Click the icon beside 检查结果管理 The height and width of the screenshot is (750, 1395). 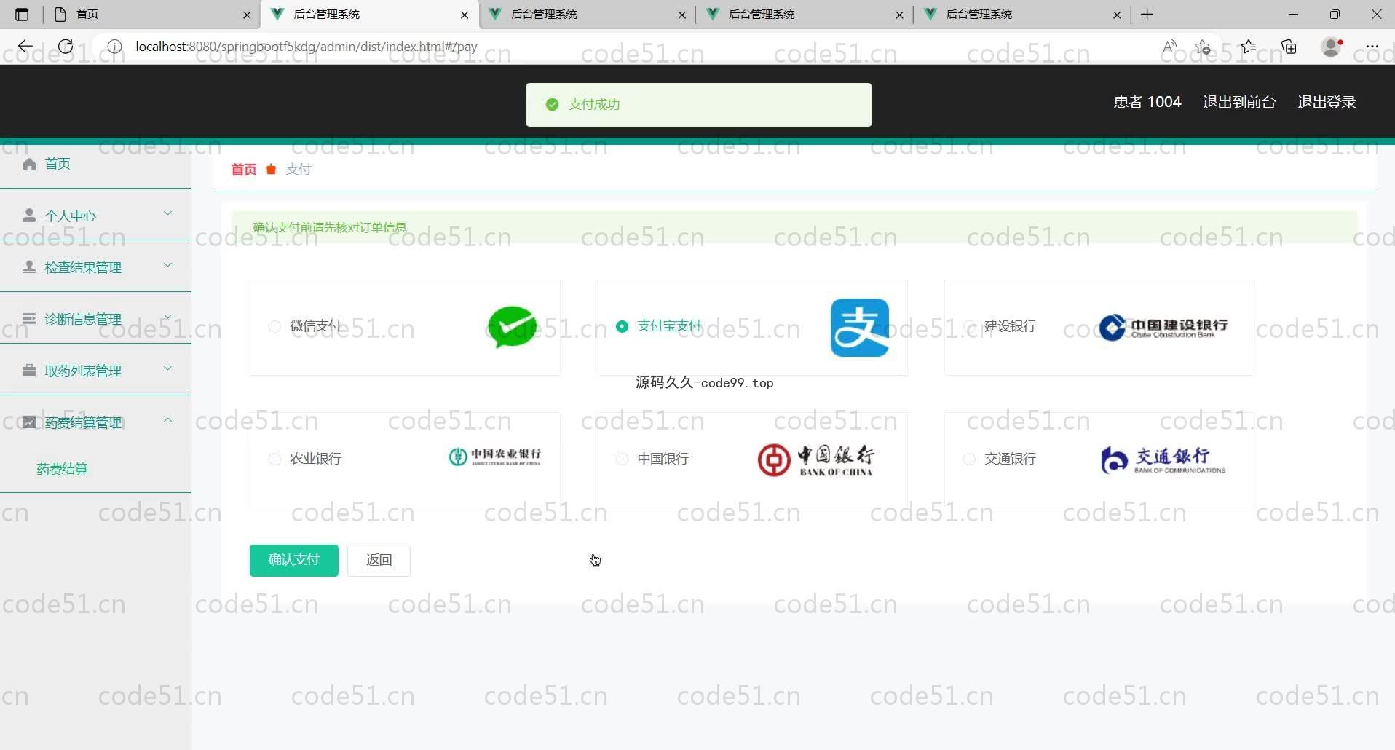click(29, 267)
